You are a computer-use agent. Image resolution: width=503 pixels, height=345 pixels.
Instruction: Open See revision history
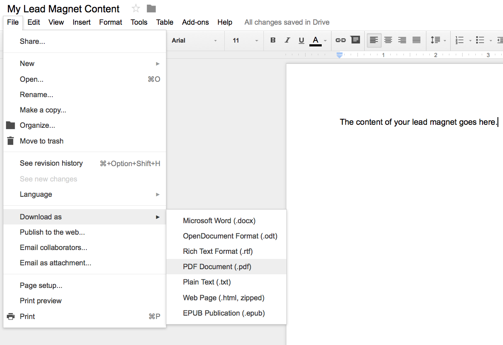coord(85,164)
